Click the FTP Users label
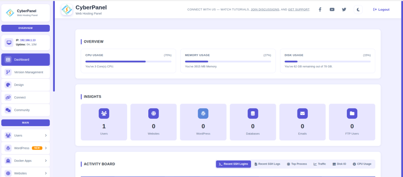403x177 pixels. pos(352,134)
